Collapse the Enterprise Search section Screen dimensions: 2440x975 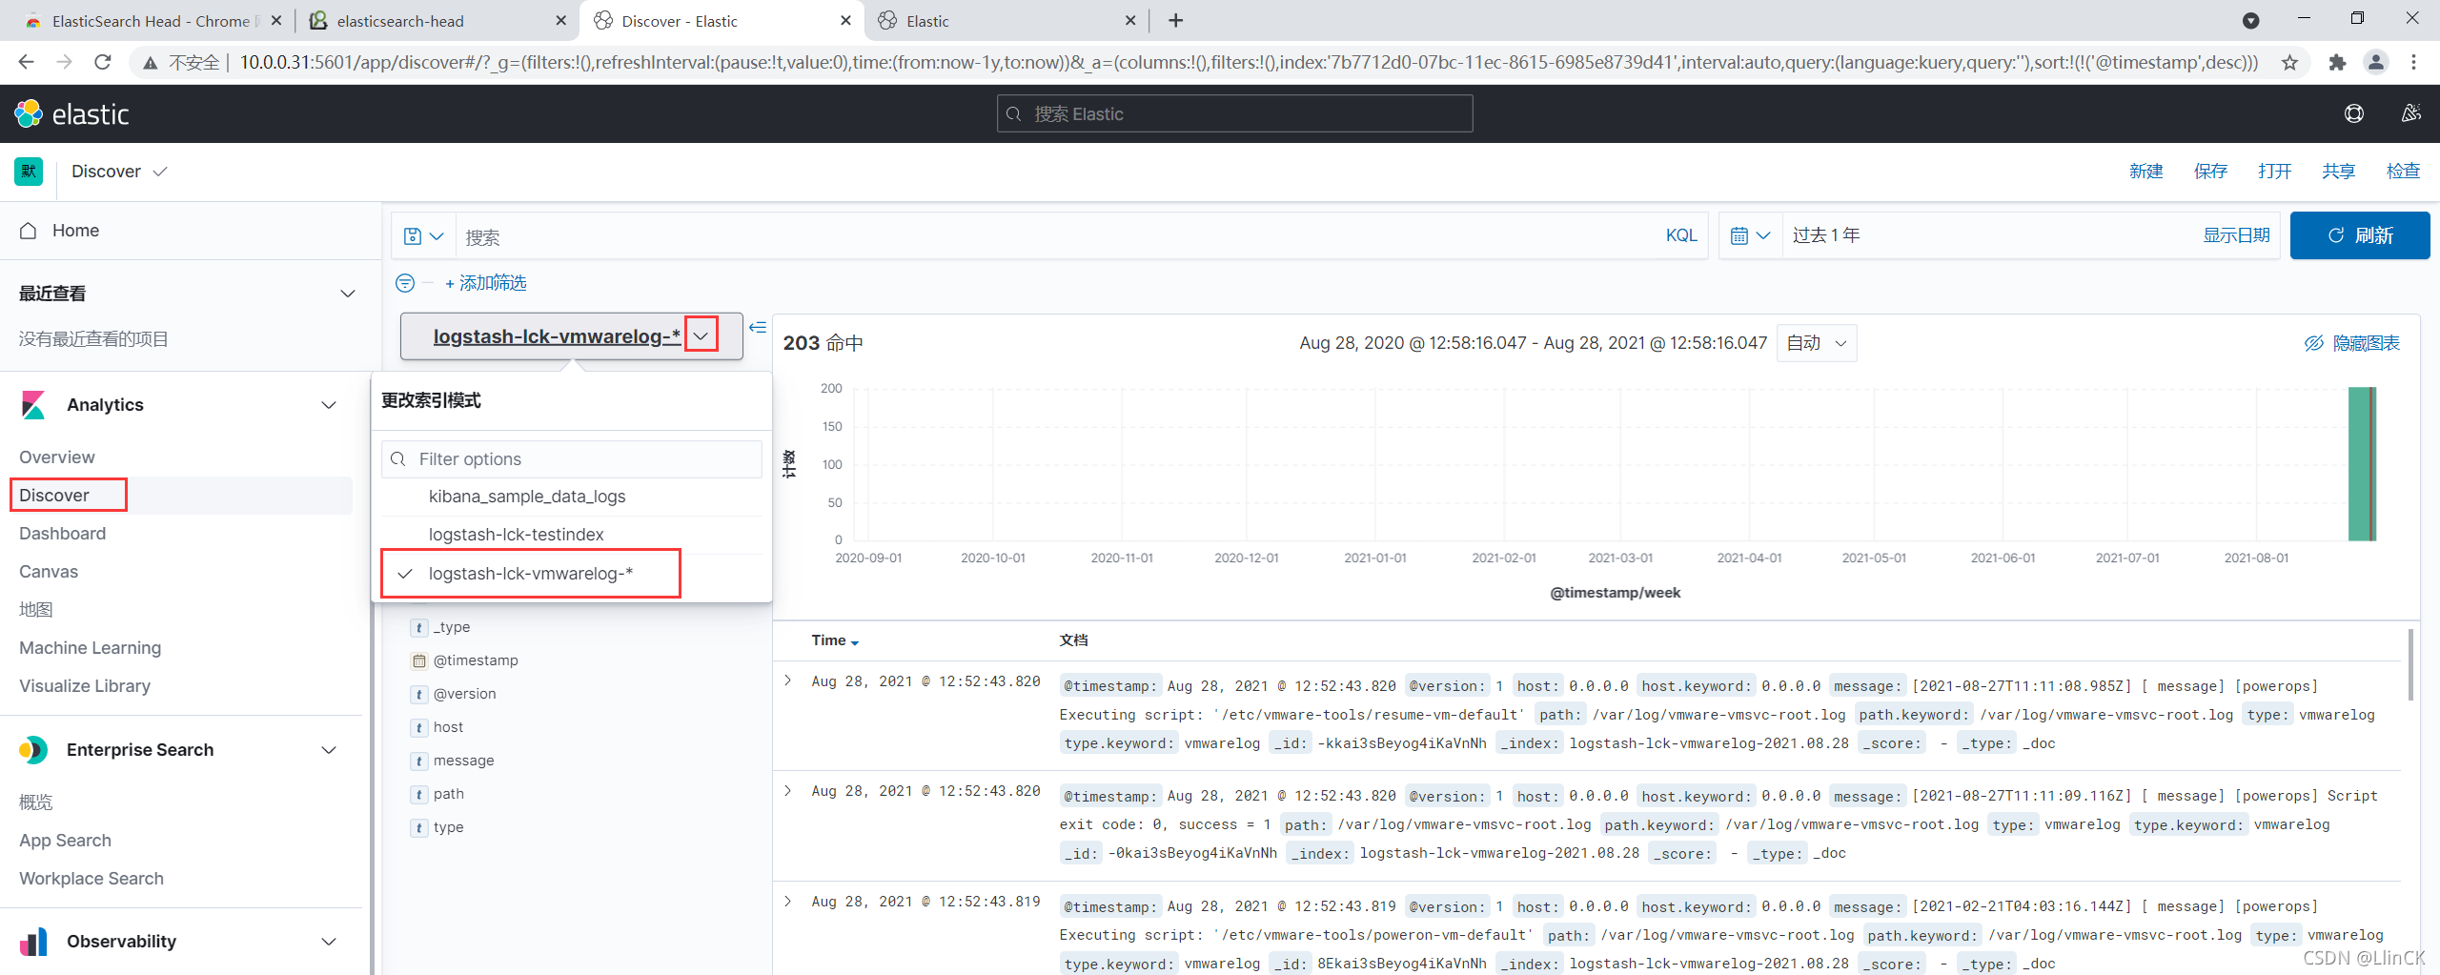[329, 750]
